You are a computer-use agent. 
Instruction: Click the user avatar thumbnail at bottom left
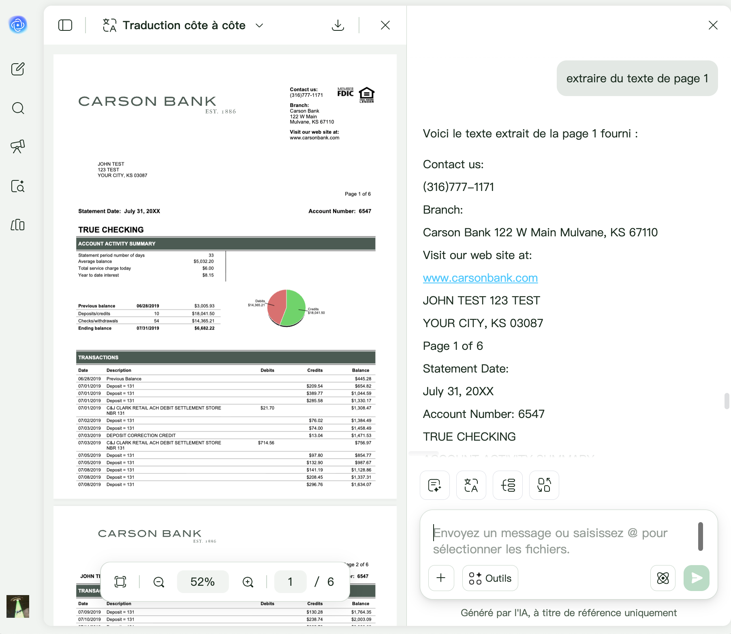[18, 606]
